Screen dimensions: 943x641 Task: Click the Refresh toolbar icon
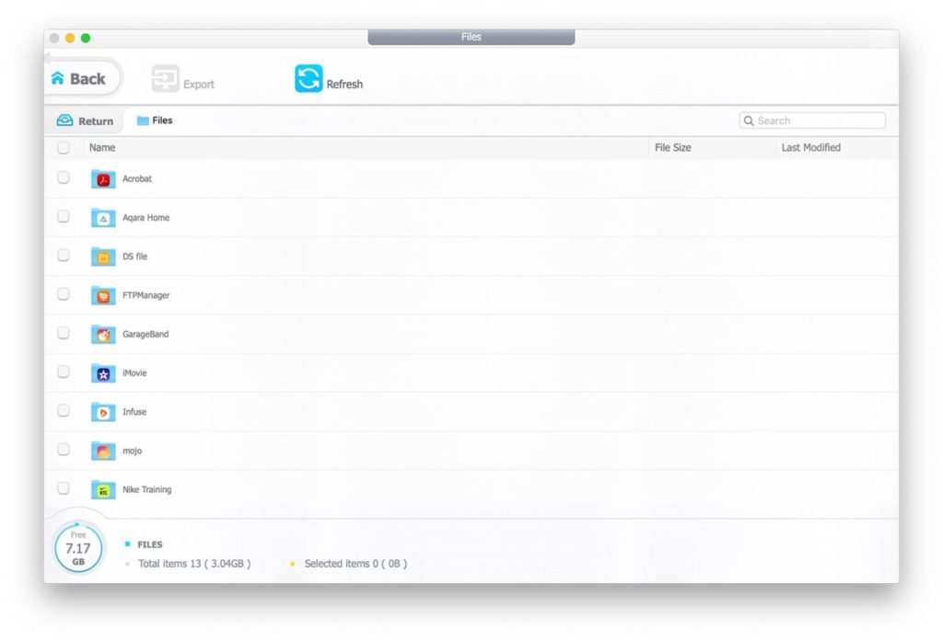tap(309, 79)
